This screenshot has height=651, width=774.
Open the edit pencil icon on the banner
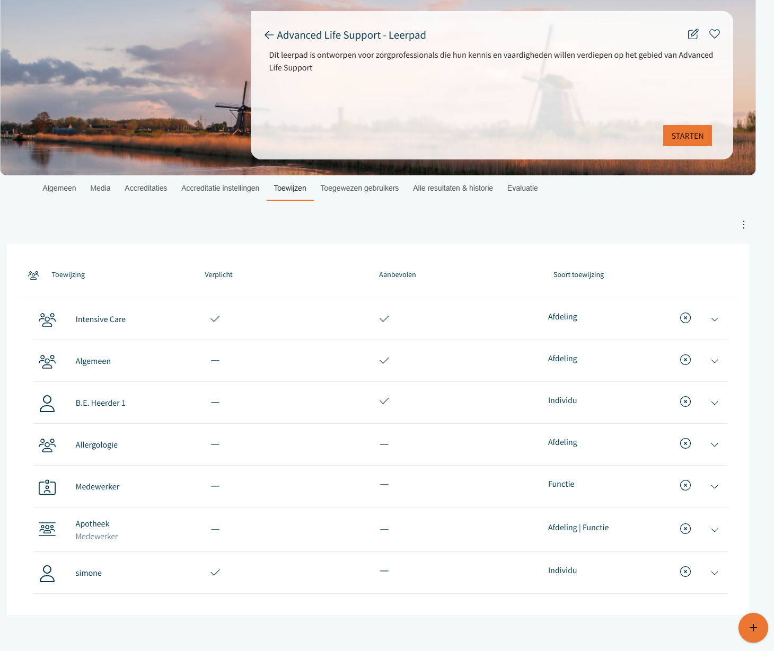693,34
